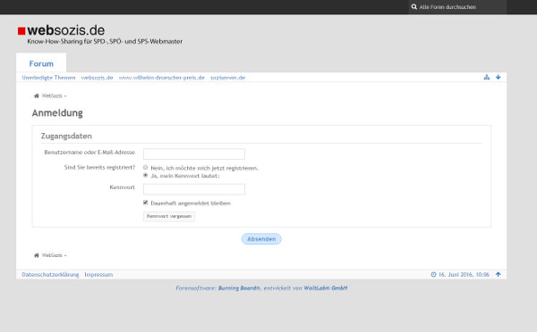Focus the Benutzername oder E-Mail-Adresse field
Viewport: 537px width, 332px height.
click(194, 154)
